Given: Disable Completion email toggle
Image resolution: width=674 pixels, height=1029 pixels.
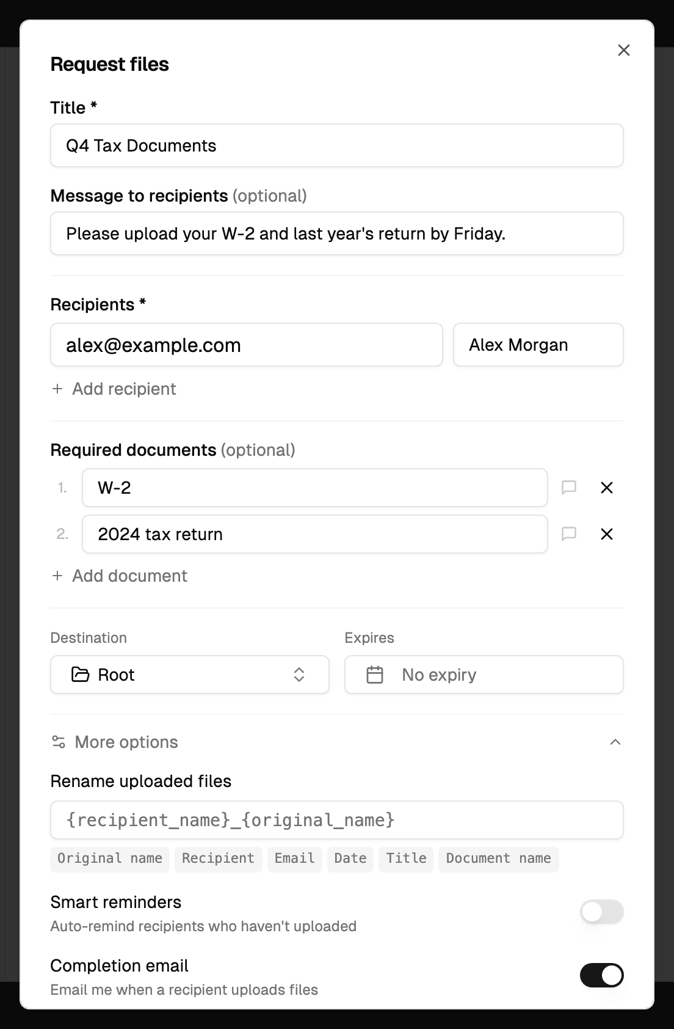Looking at the screenshot, I should tap(602, 975).
